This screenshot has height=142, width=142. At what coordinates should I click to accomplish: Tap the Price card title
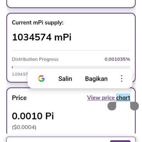[x=19, y=98]
